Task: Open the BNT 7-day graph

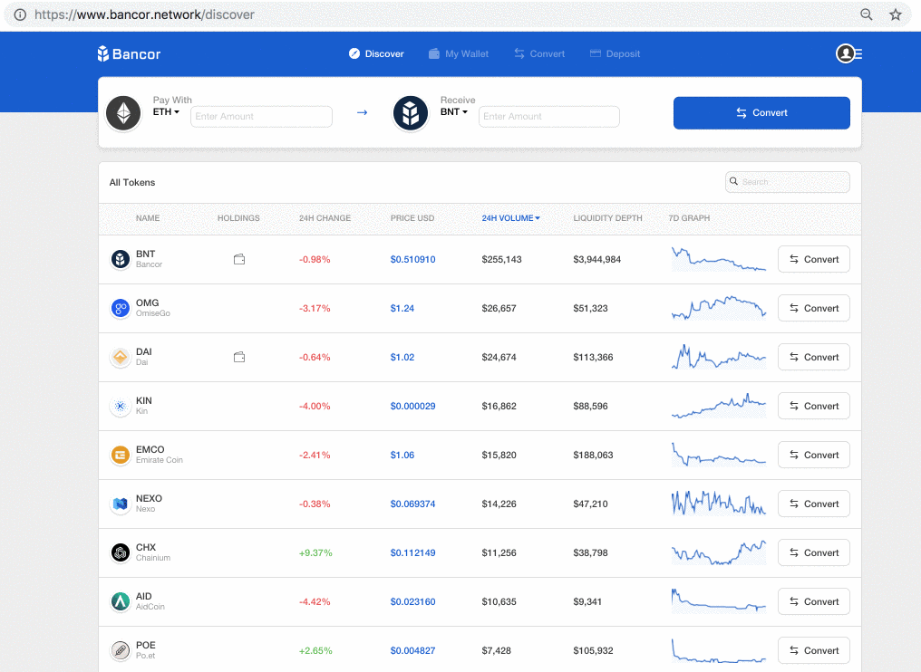Action: 719,259
